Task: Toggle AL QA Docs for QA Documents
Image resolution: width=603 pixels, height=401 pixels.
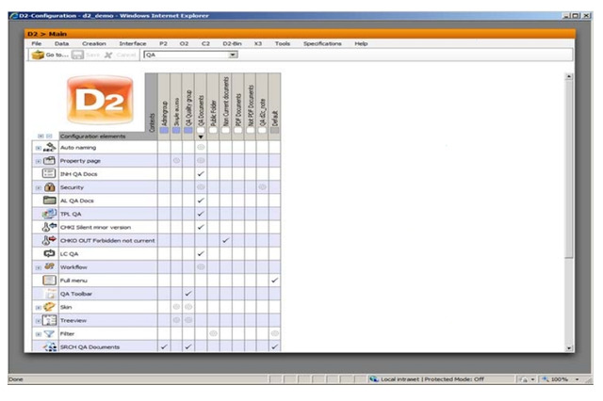Action: (x=201, y=200)
